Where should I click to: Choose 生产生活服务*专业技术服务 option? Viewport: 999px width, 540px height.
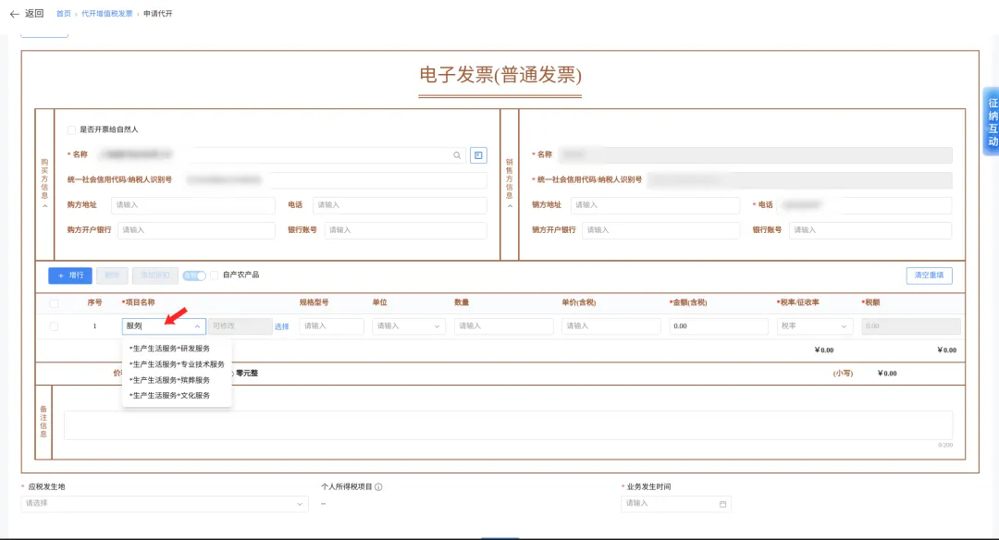pyautogui.click(x=177, y=364)
